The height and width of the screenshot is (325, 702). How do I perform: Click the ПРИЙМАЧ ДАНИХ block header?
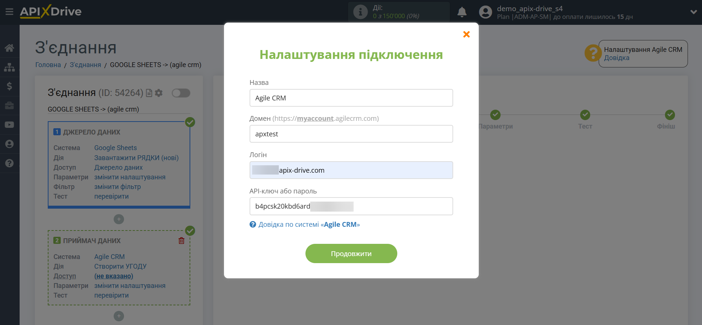92,241
